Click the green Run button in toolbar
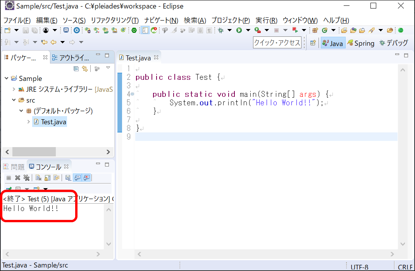This screenshot has width=415, height=271. (x=239, y=30)
